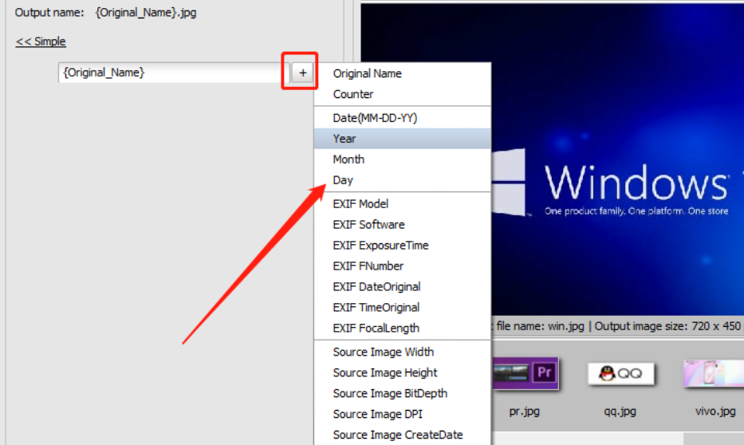Select the Counter menu entry
This screenshot has height=445, width=744.
click(x=403, y=94)
